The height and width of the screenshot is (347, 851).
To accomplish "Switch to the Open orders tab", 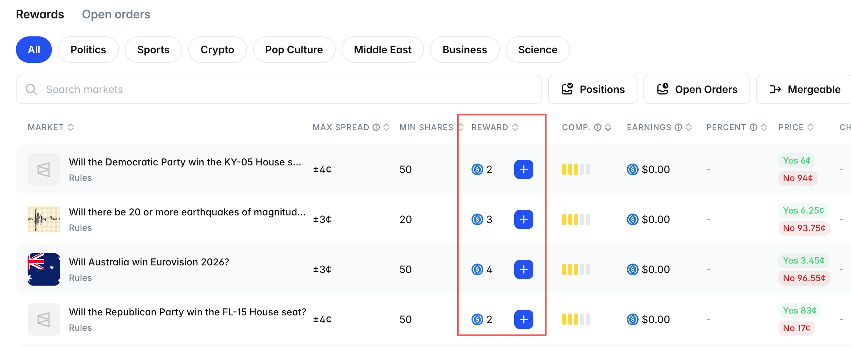I will point(116,14).
